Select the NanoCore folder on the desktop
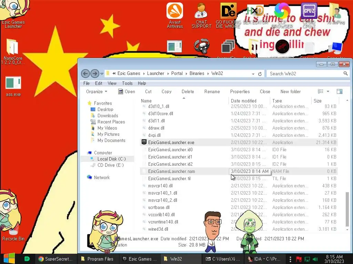This screenshot has height=264, width=353. tap(13, 52)
